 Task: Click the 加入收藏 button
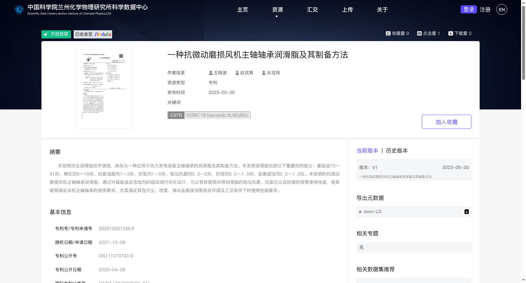(x=446, y=122)
